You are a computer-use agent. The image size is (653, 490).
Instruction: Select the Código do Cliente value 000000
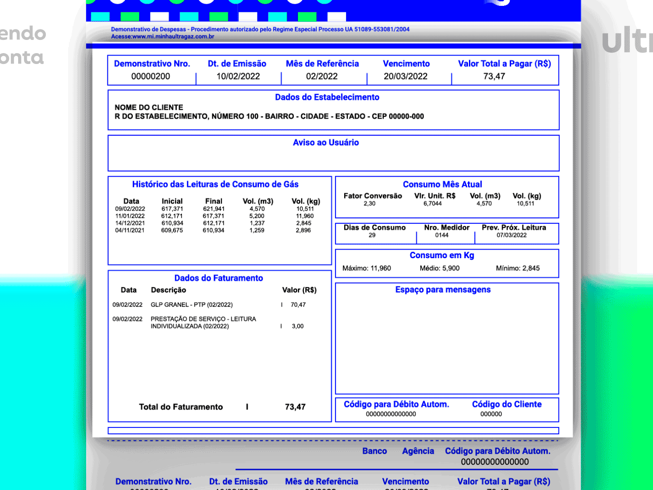coord(491,414)
